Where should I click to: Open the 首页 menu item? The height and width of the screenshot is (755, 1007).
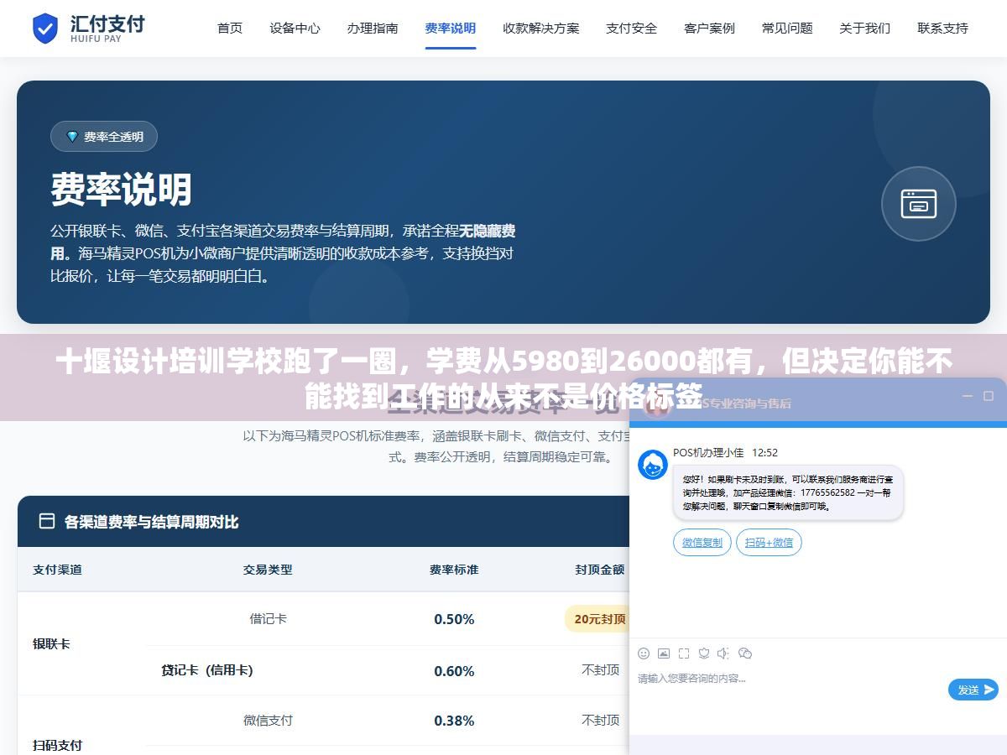pos(230,28)
